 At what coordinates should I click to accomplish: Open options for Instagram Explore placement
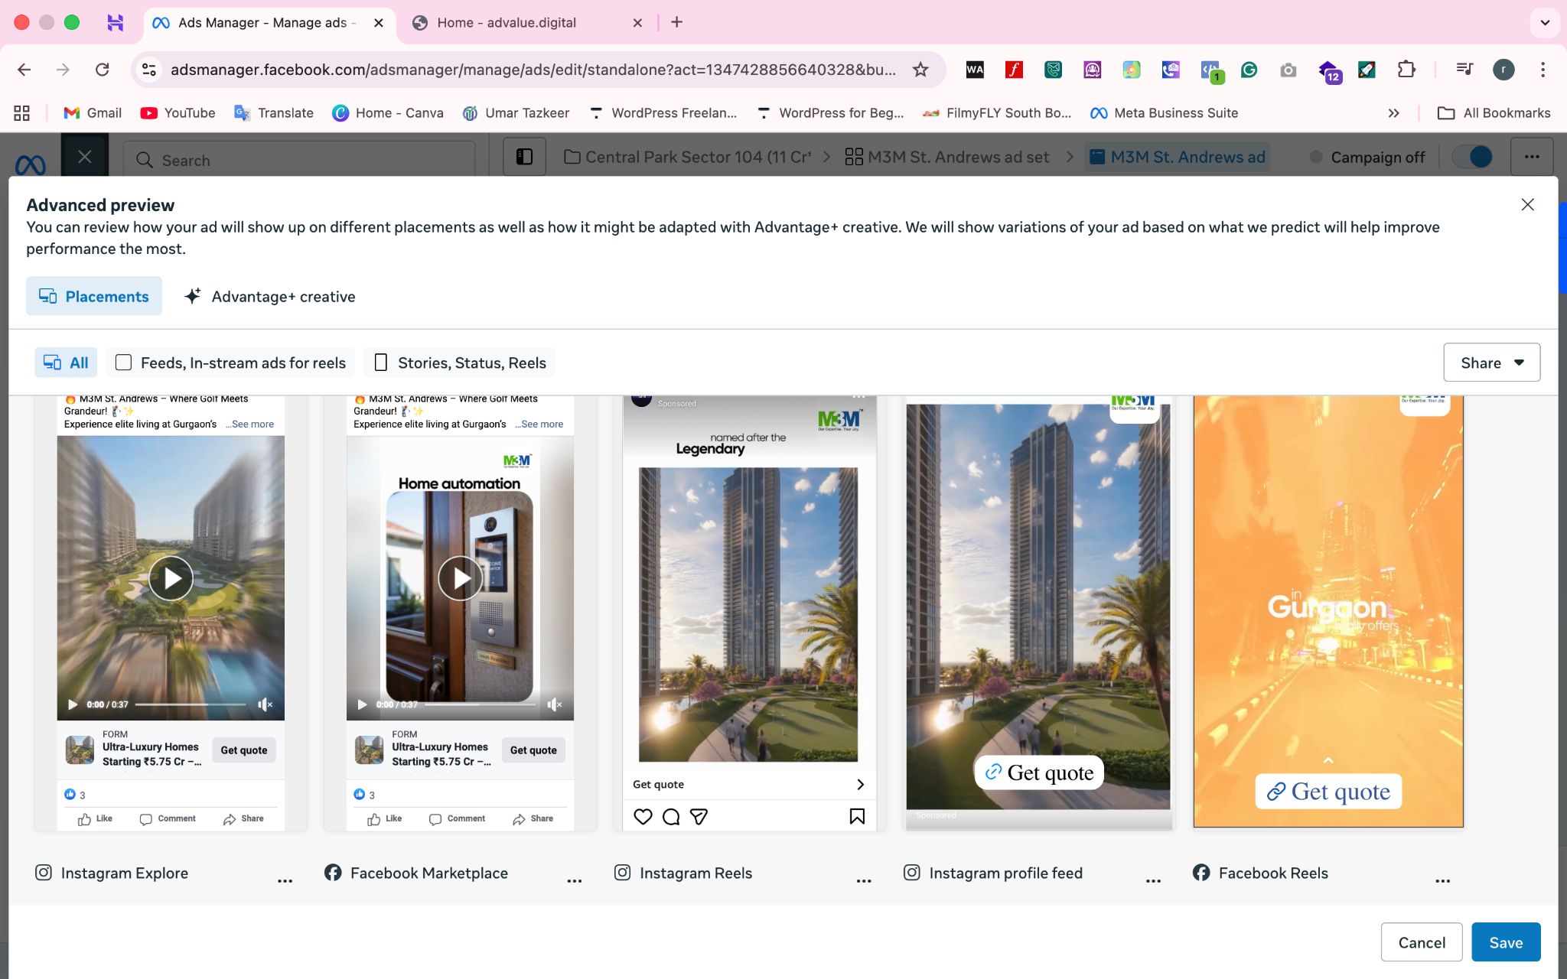pyautogui.click(x=285, y=881)
